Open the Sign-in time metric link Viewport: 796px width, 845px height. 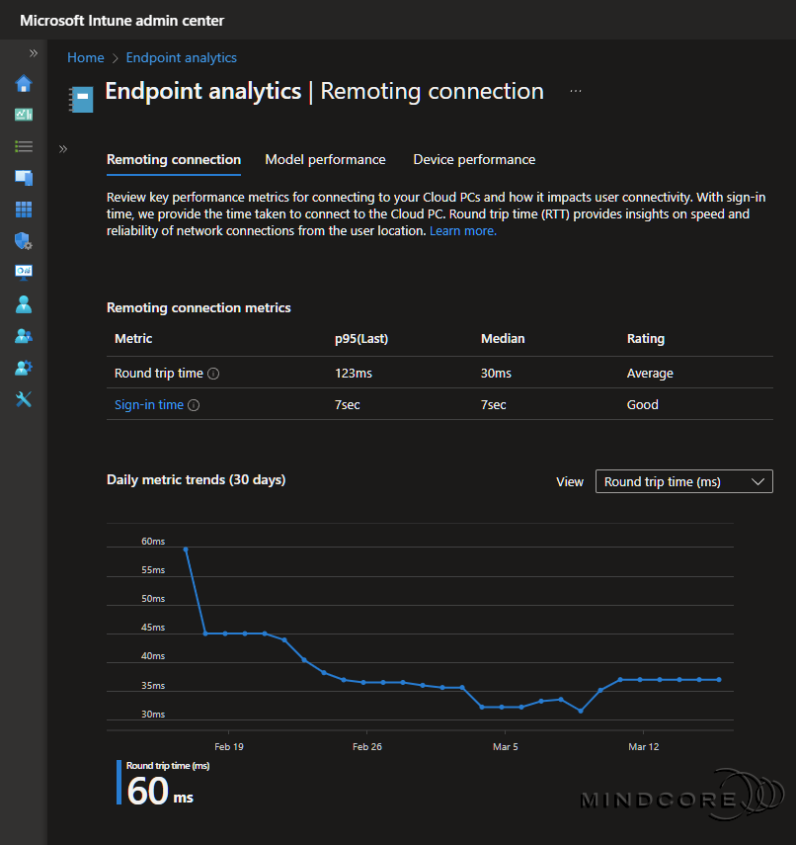point(147,404)
